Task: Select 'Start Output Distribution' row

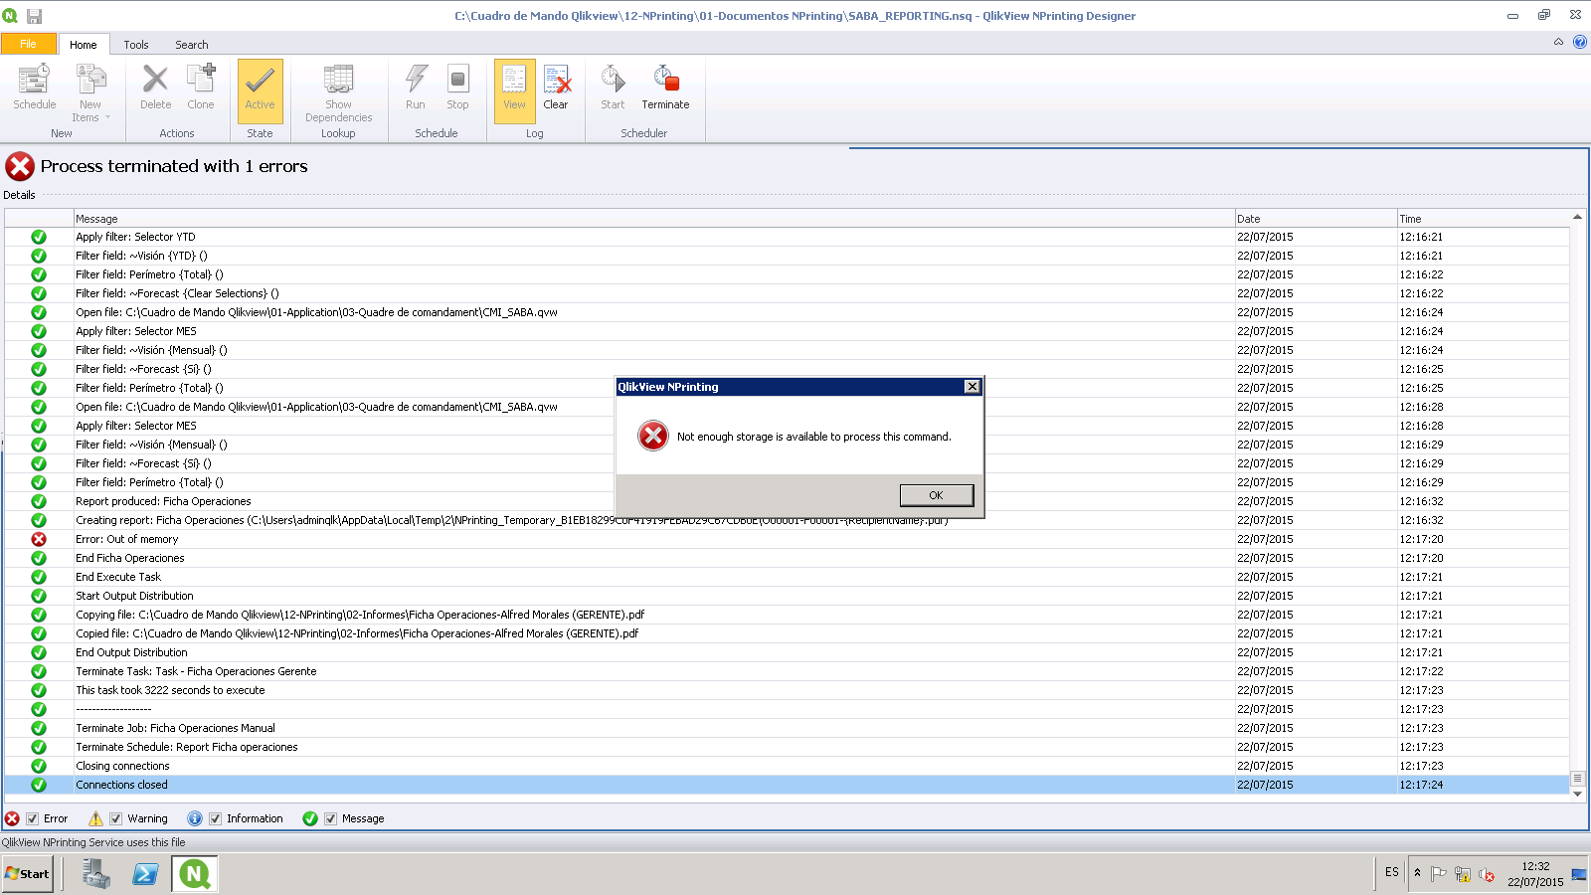Action: (x=787, y=596)
